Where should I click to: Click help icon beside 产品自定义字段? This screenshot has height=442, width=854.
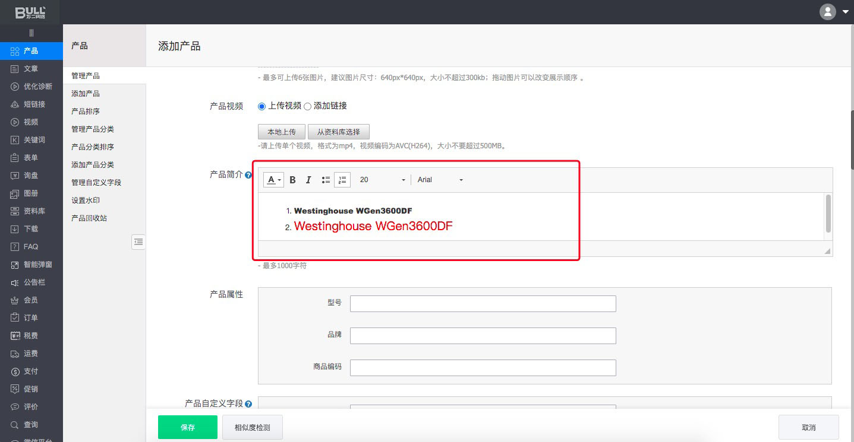click(248, 404)
